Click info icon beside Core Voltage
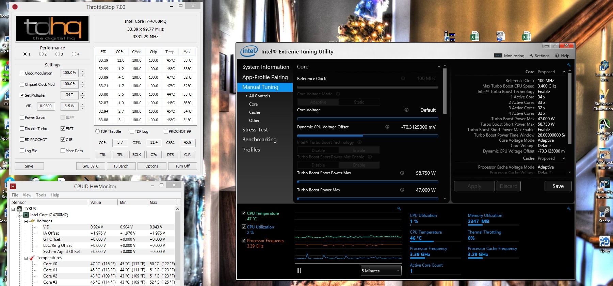613x286 pixels. 406,110
